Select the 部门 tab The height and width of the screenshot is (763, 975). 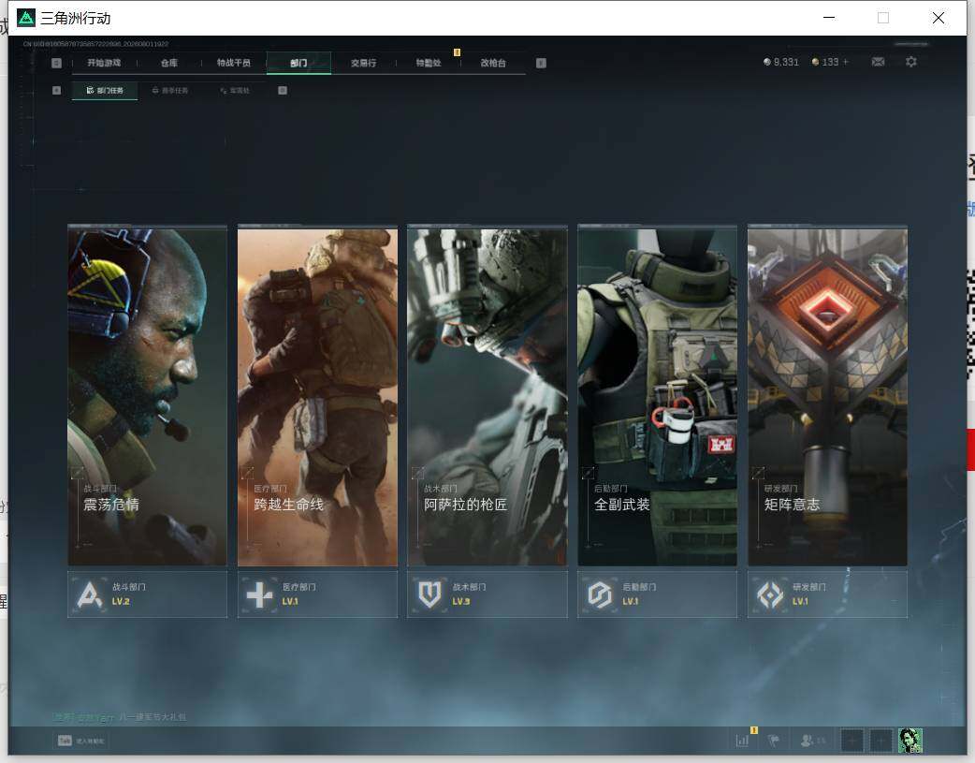298,63
